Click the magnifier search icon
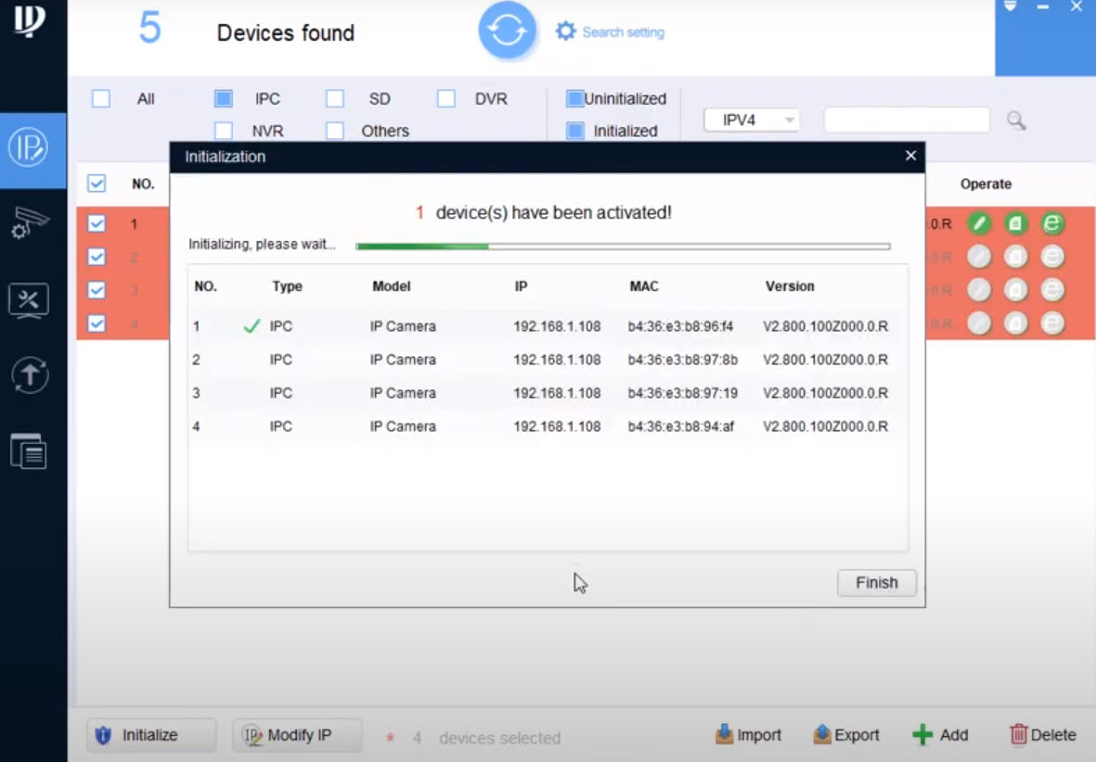1096x762 pixels. coord(1015,121)
